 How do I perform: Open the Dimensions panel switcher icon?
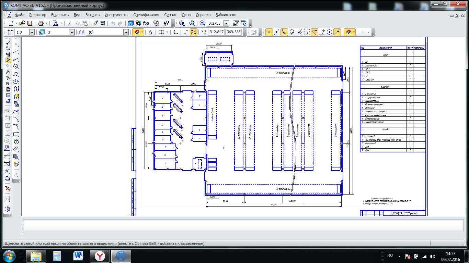pos(8,43)
